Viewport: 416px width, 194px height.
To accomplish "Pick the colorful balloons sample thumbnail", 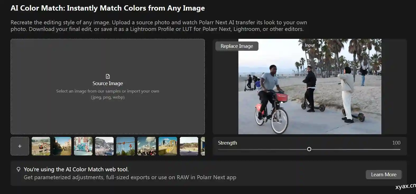I will [83, 146].
